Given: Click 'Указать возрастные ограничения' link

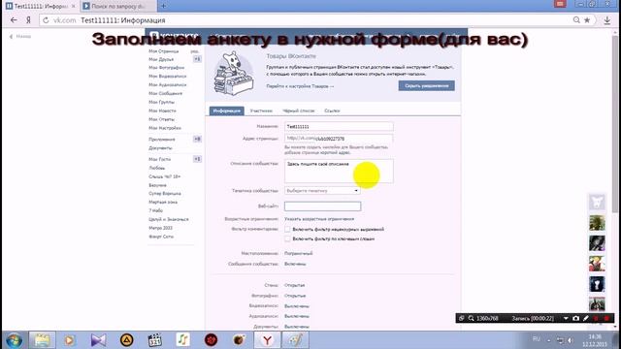Looking at the screenshot, I should tap(319, 219).
